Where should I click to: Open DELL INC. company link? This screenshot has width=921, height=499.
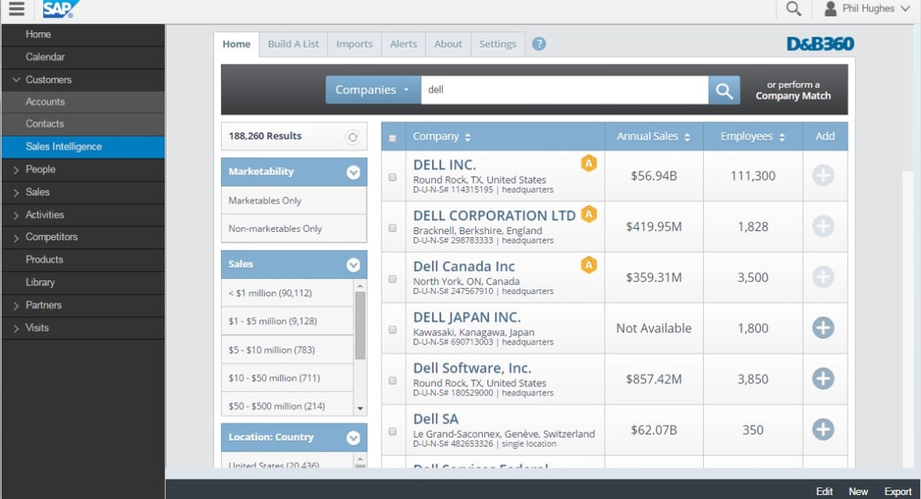coord(444,164)
